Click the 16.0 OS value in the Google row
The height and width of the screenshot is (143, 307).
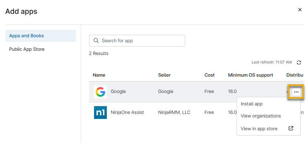click(232, 91)
